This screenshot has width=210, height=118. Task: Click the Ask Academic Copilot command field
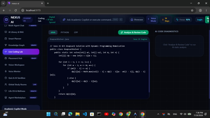pyautogui.click(x=92, y=20)
